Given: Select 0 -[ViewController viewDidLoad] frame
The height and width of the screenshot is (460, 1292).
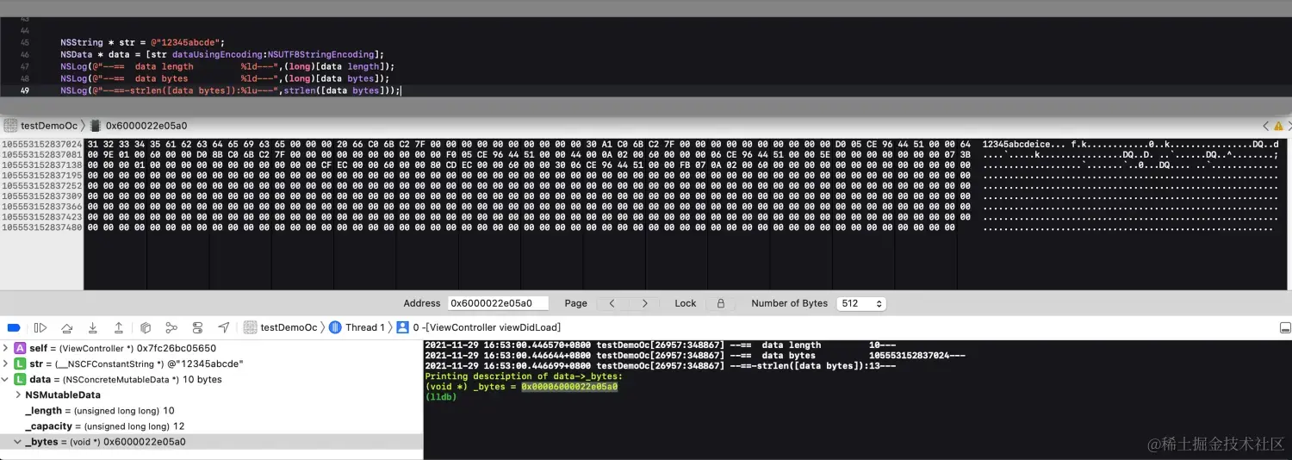Looking at the screenshot, I should point(487,327).
